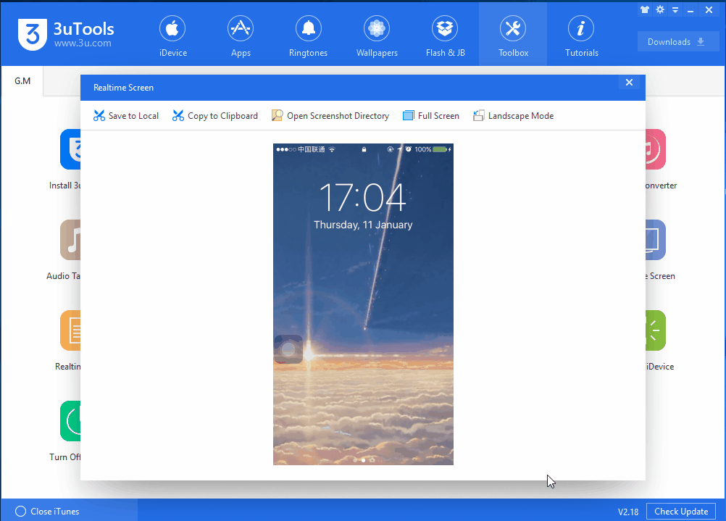Image resolution: width=726 pixels, height=521 pixels.
Task: Open the Audio Tags music note tool
Action: [70, 239]
